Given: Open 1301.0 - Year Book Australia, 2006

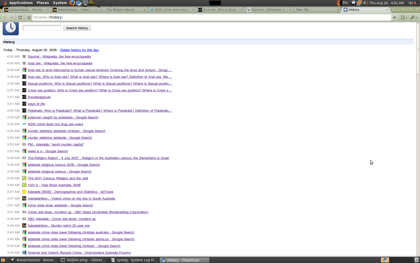Looking at the screenshot, I should point(54,185).
